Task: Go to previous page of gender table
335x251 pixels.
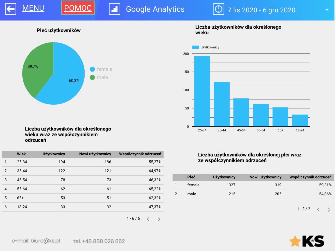Action: click(x=318, y=210)
